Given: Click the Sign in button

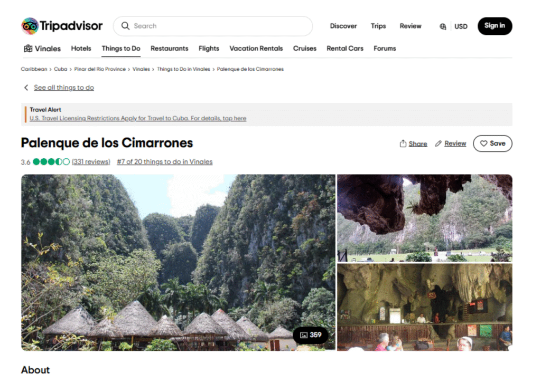Looking at the screenshot, I should coord(495,26).
